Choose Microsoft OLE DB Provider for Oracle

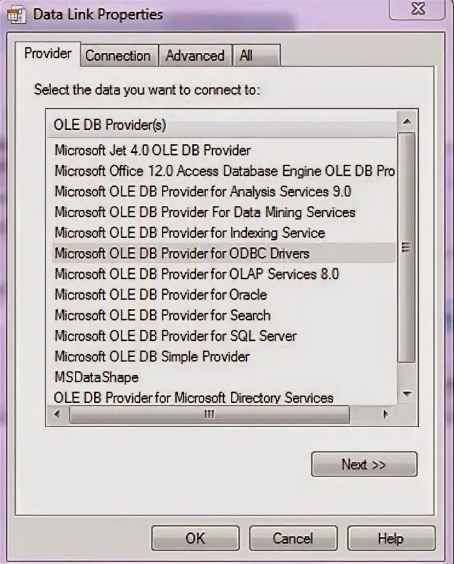(160, 295)
